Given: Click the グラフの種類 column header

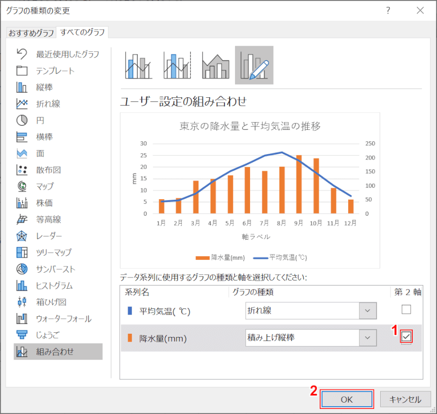Looking at the screenshot, I should click(253, 292).
